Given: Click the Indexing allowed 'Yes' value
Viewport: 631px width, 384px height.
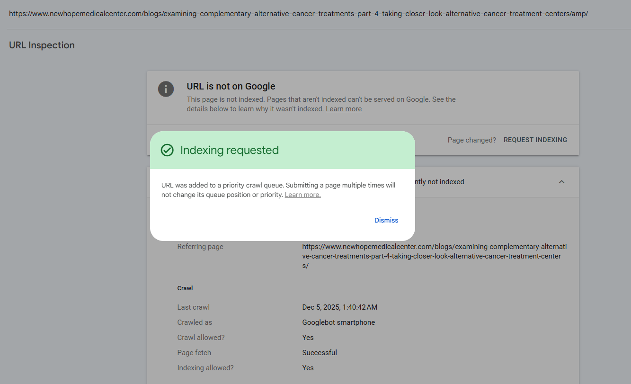Looking at the screenshot, I should click(x=308, y=368).
